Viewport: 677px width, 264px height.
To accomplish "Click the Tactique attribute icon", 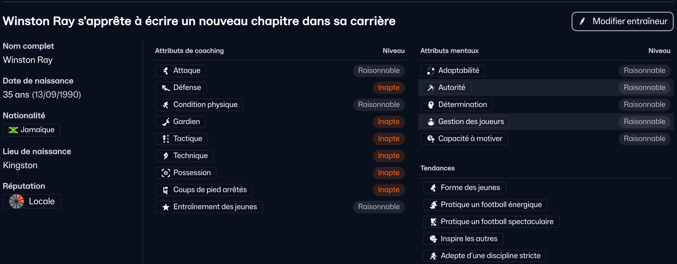I will (x=166, y=139).
